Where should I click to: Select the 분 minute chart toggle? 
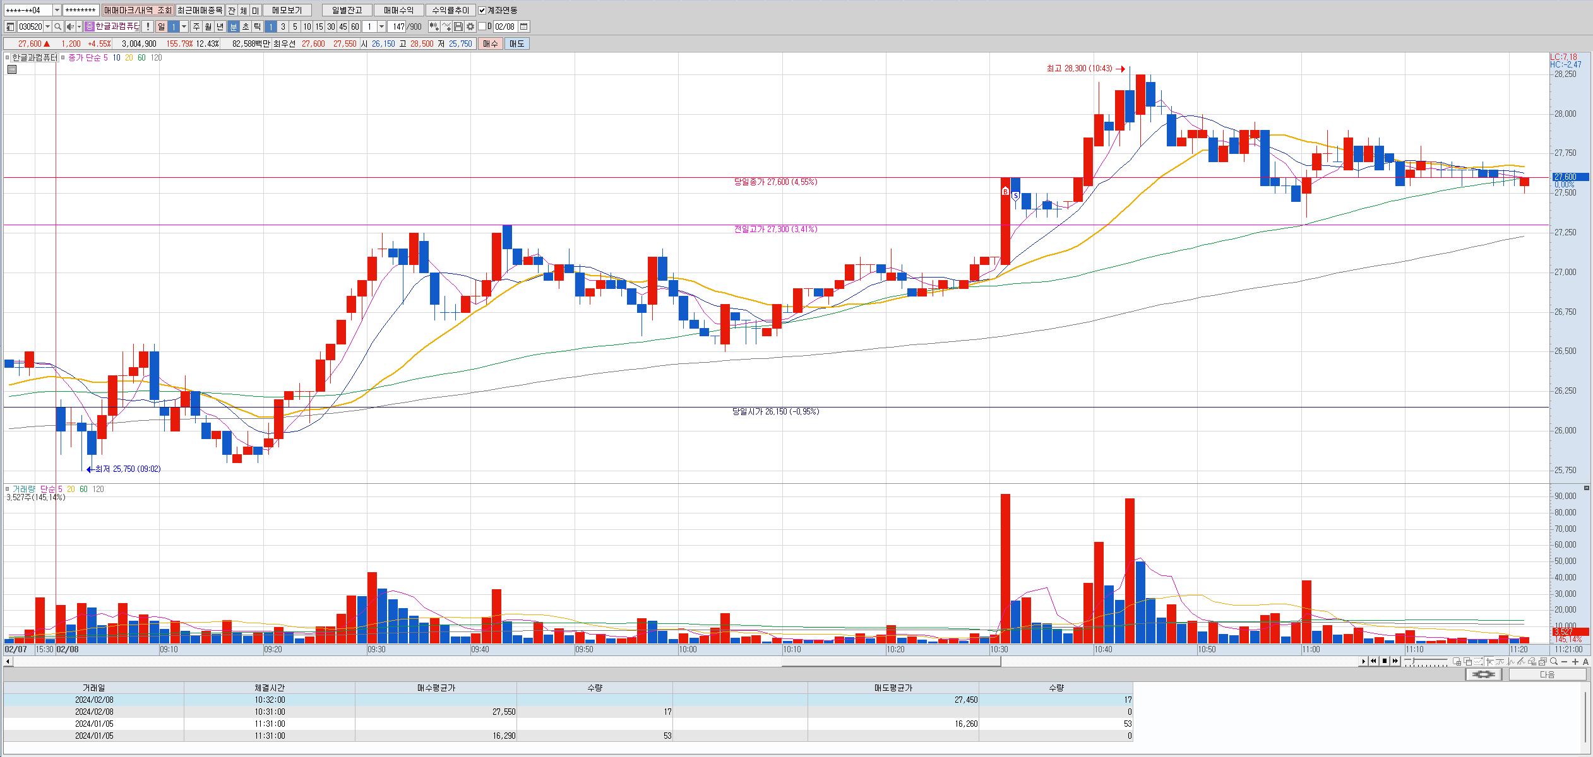tap(233, 26)
